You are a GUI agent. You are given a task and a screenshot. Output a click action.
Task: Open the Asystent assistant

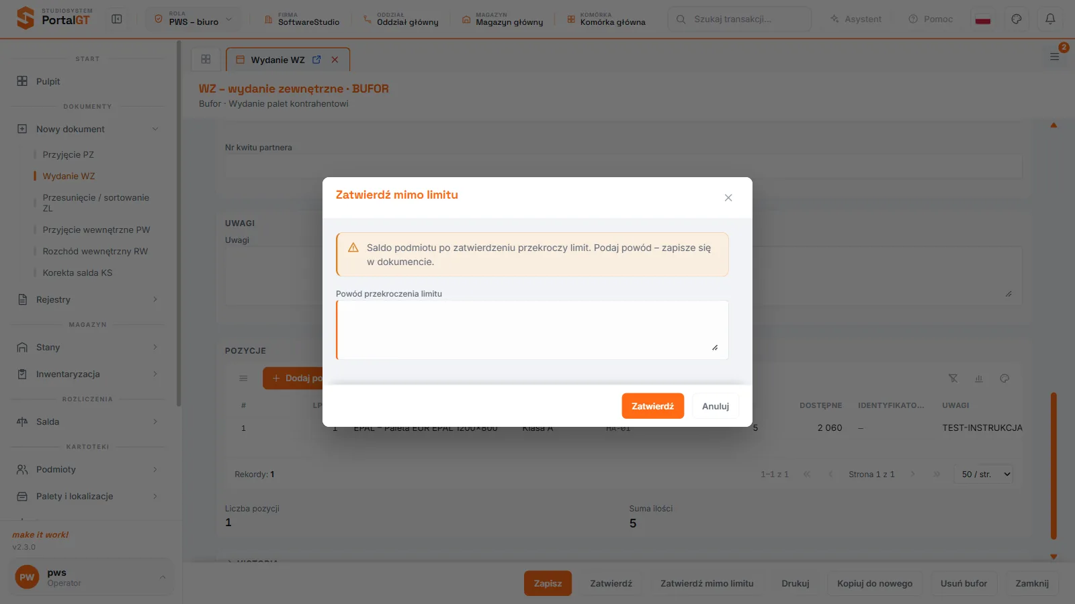(x=856, y=19)
